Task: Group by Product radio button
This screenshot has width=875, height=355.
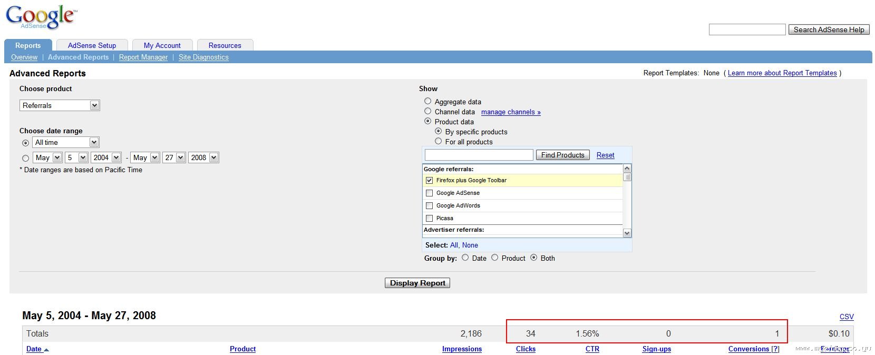Action: pos(494,258)
